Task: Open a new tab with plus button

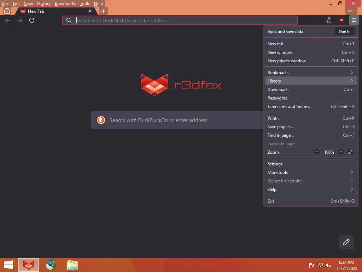Action: click(104, 11)
